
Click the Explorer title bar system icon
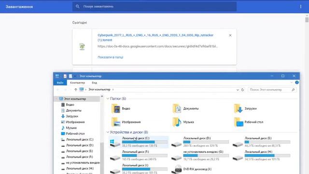point(57,76)
